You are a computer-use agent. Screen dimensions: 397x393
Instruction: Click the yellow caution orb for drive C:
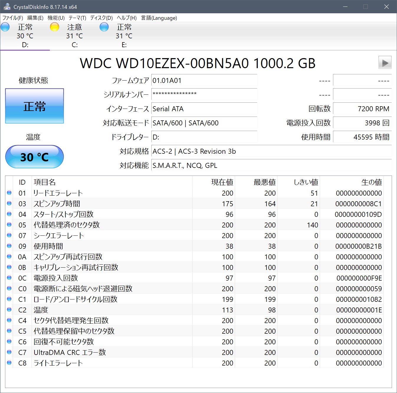click(55, 27)
